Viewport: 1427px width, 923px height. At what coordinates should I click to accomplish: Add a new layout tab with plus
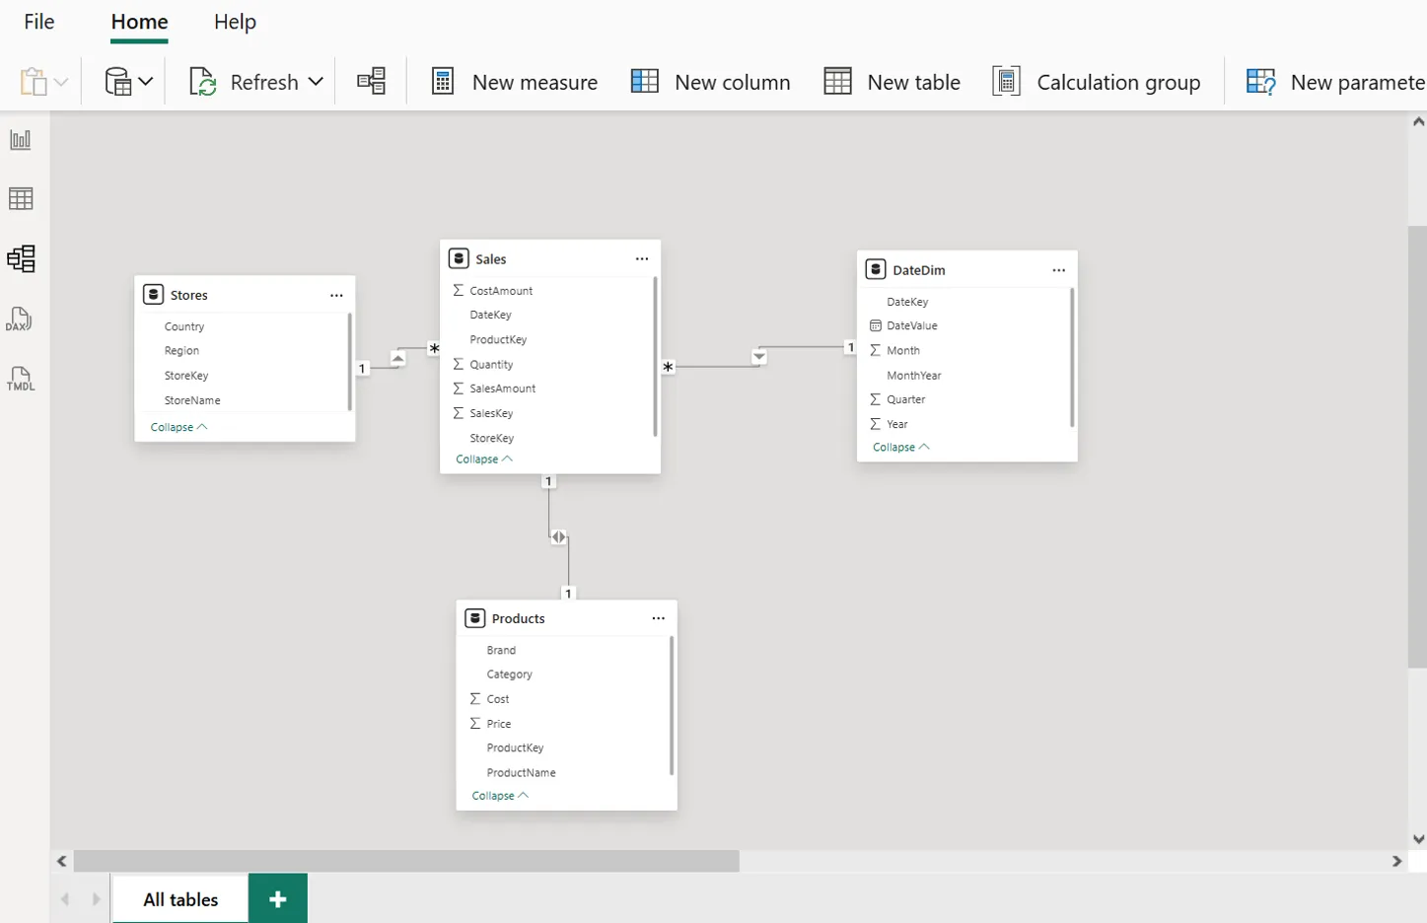(278, 898)
